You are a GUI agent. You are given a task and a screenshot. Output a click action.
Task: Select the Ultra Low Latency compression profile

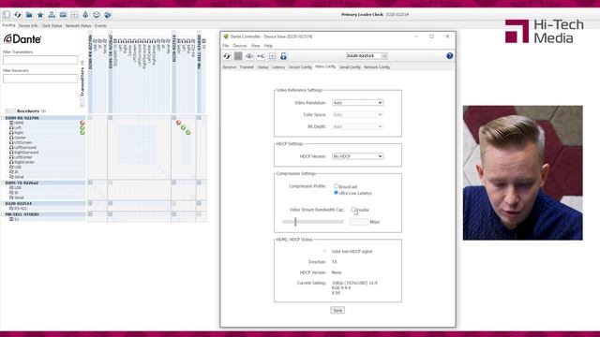[x=336, y=193]
